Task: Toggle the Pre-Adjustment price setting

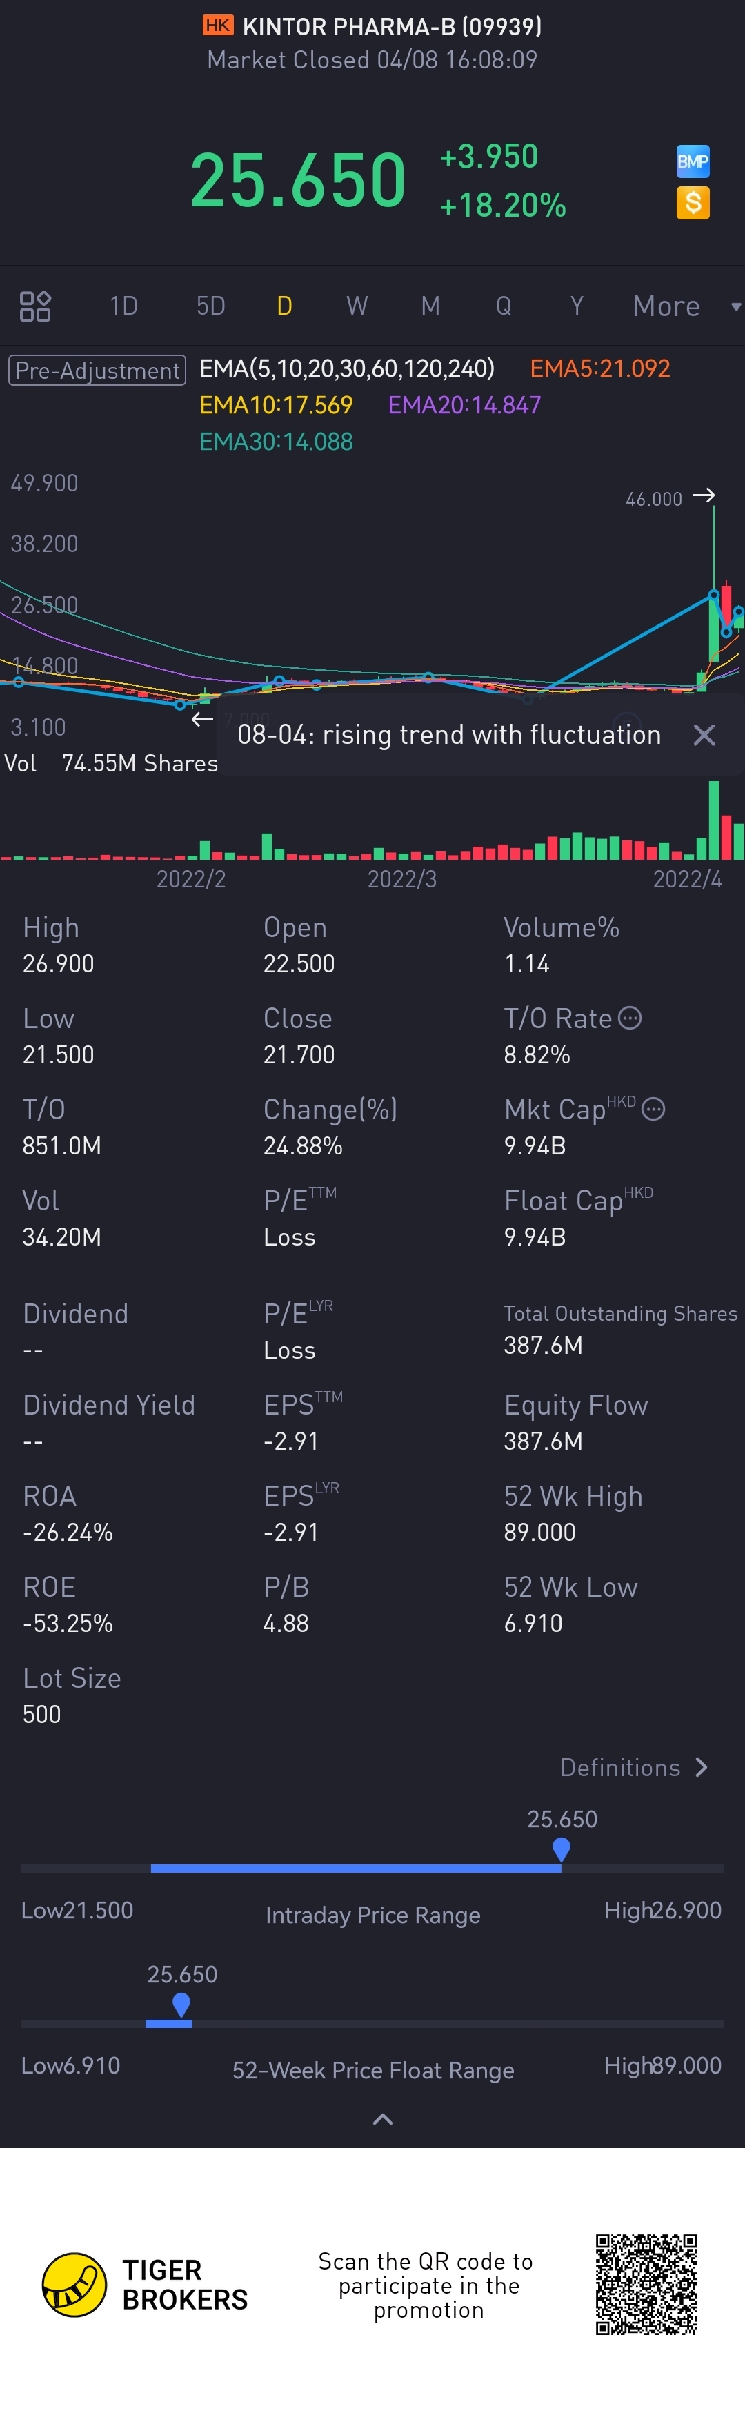Action: pos(97,371)
